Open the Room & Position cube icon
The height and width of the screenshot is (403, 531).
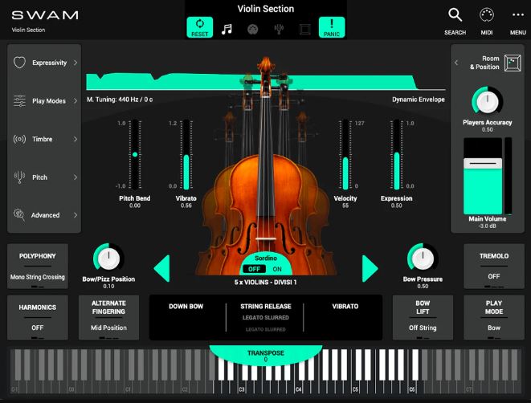click(513, 63)
